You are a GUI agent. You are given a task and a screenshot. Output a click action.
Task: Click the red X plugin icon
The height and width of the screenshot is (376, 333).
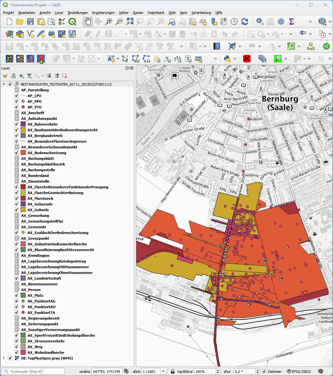pos(247,59)
